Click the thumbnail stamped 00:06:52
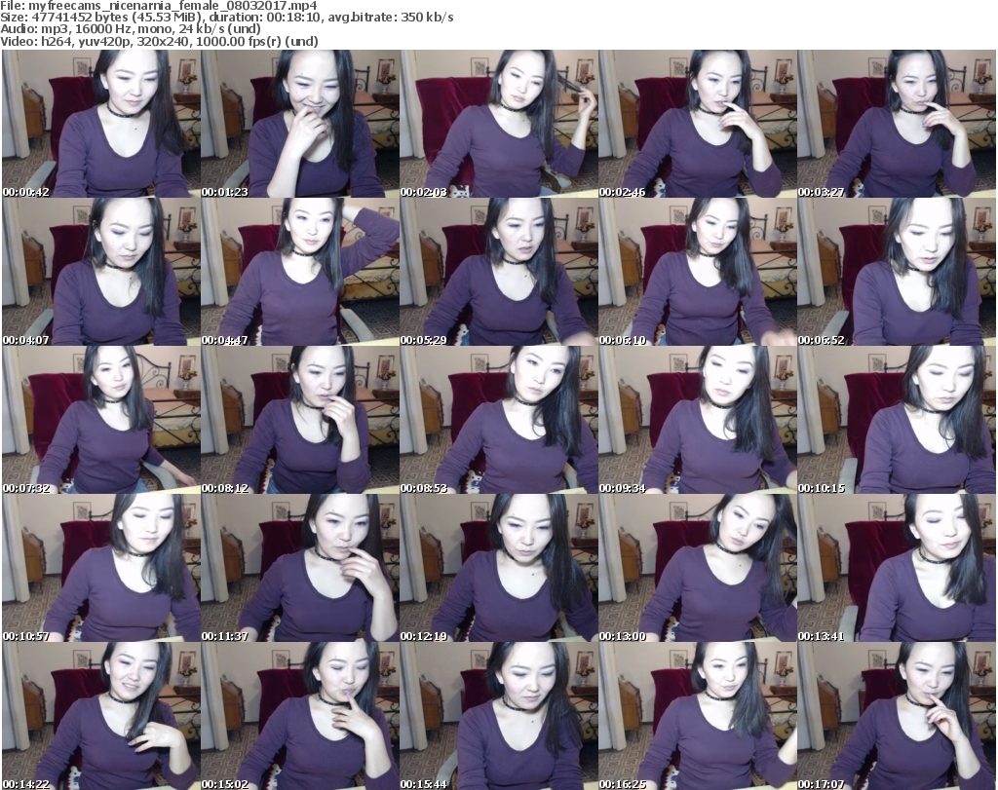The image size is (998, 790). click(x=897, y=272)
